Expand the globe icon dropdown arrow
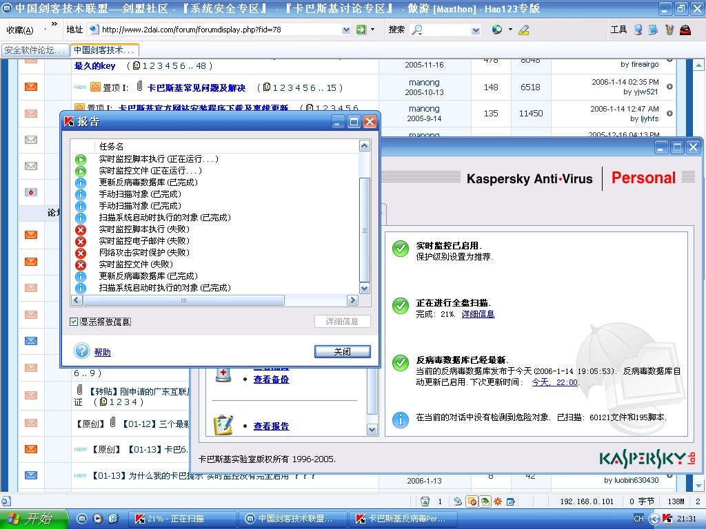This screenshot has height=529, width=706. point(510,30)
